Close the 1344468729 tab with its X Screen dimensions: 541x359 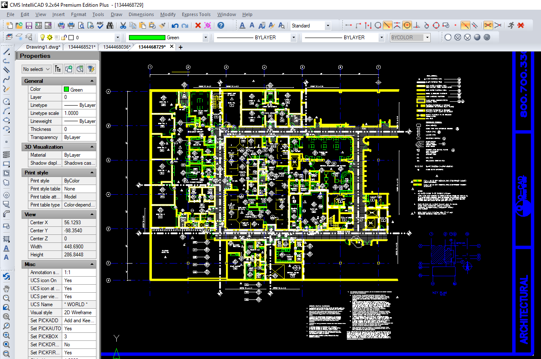(x=171, y=47)
